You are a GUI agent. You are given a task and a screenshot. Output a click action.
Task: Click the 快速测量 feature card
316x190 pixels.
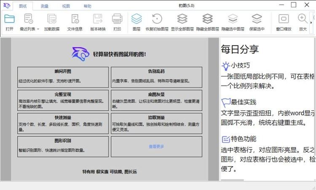click(63, 123)
